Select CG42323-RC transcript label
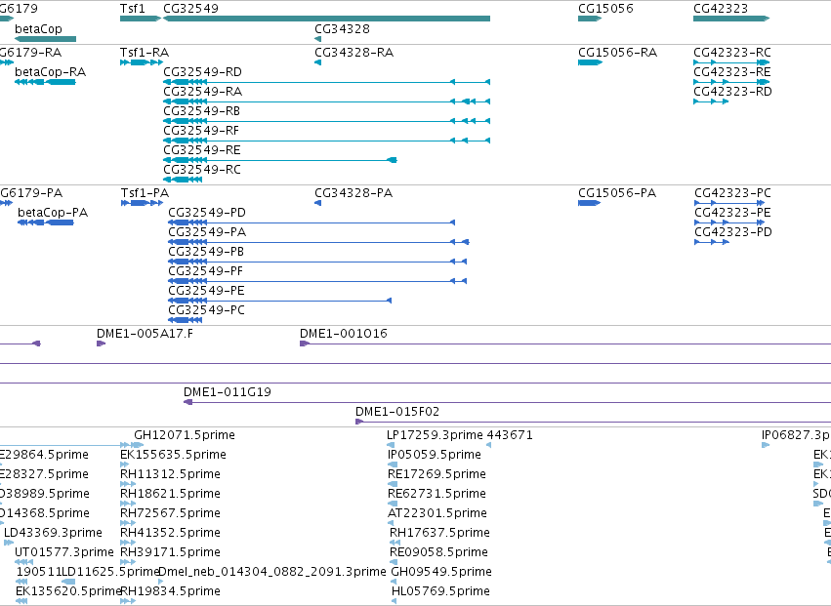The image size is (831, 606). click(732, 53)
